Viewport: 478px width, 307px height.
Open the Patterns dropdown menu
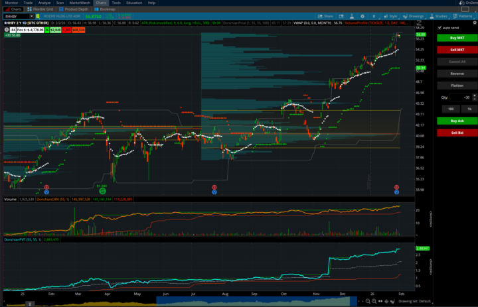click(463, 17)
